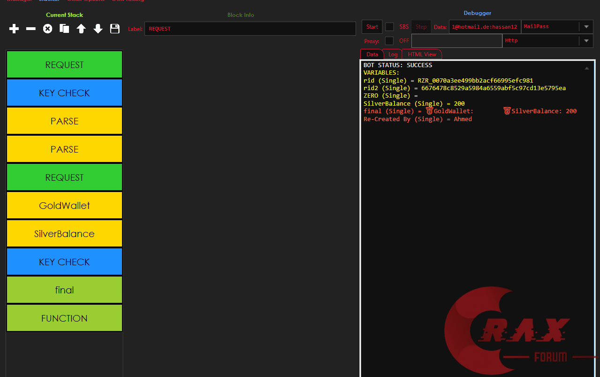Select the GoldWallet block in the stack
This screenshot has height=377, width=600.
tap(64, 205)
